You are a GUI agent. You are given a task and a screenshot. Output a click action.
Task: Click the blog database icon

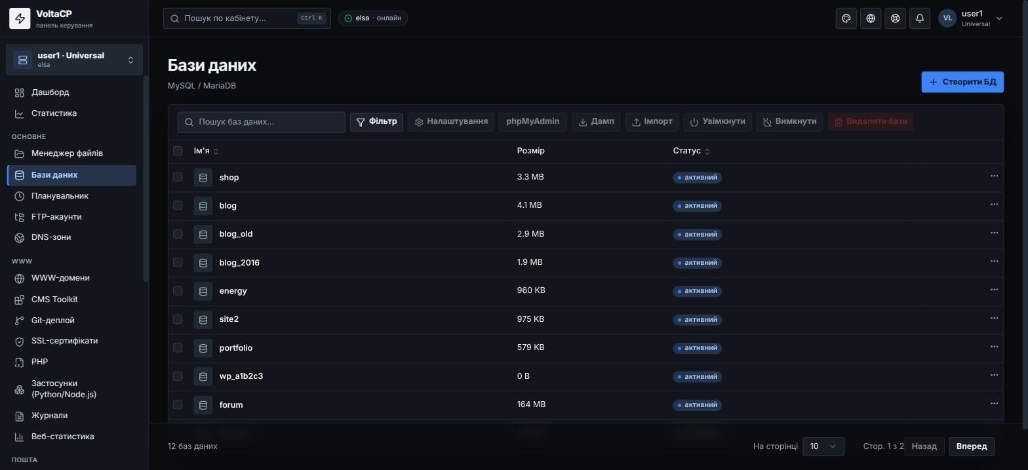click(203, 206)
